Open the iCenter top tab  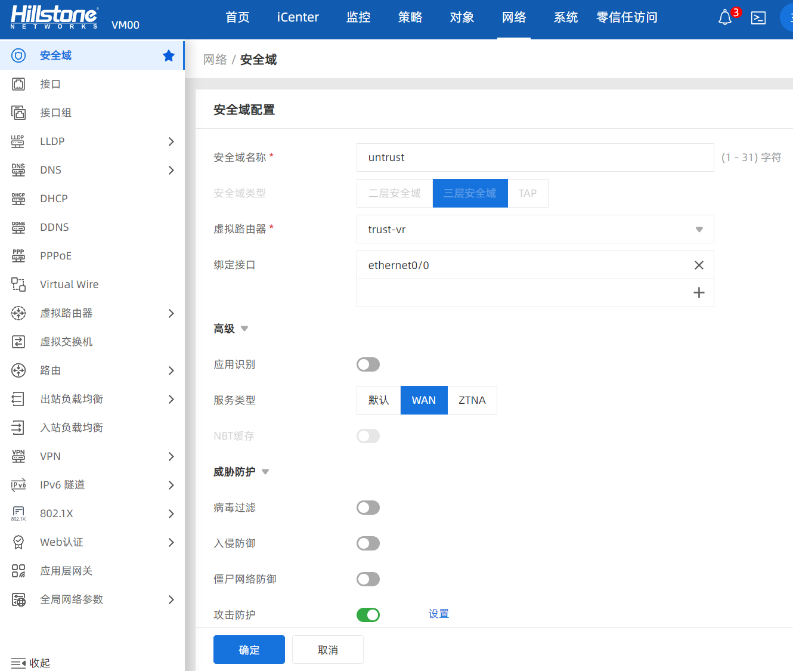pos(298,17)
